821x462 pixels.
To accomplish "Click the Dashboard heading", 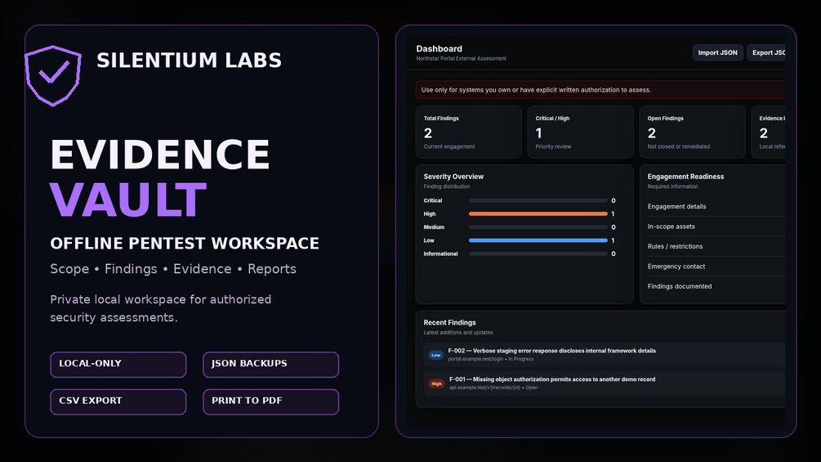I will (439, 49).
